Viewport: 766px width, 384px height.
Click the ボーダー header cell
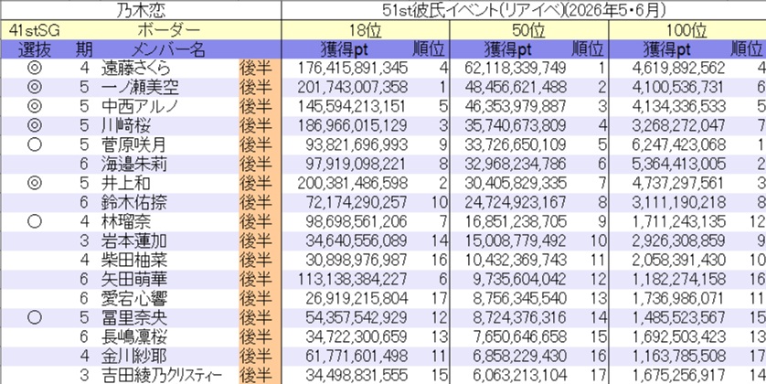coord(169,31)
